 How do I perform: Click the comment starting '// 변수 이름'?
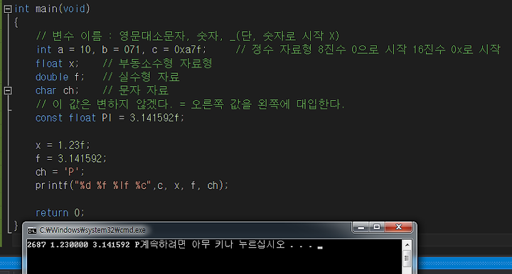pos(188,35)
